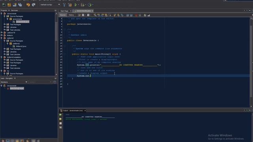Minimize the Projects panel window group
This screenshot has height=142, width=253.
pyautogui.click(x=55, y=11)
